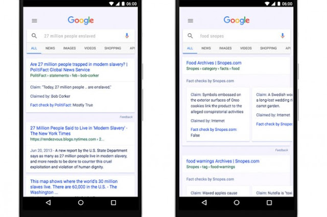Tap Android home button on right phone
This screenshot has height=217, width=327.
pyautogui.click(x=237, y=202)
